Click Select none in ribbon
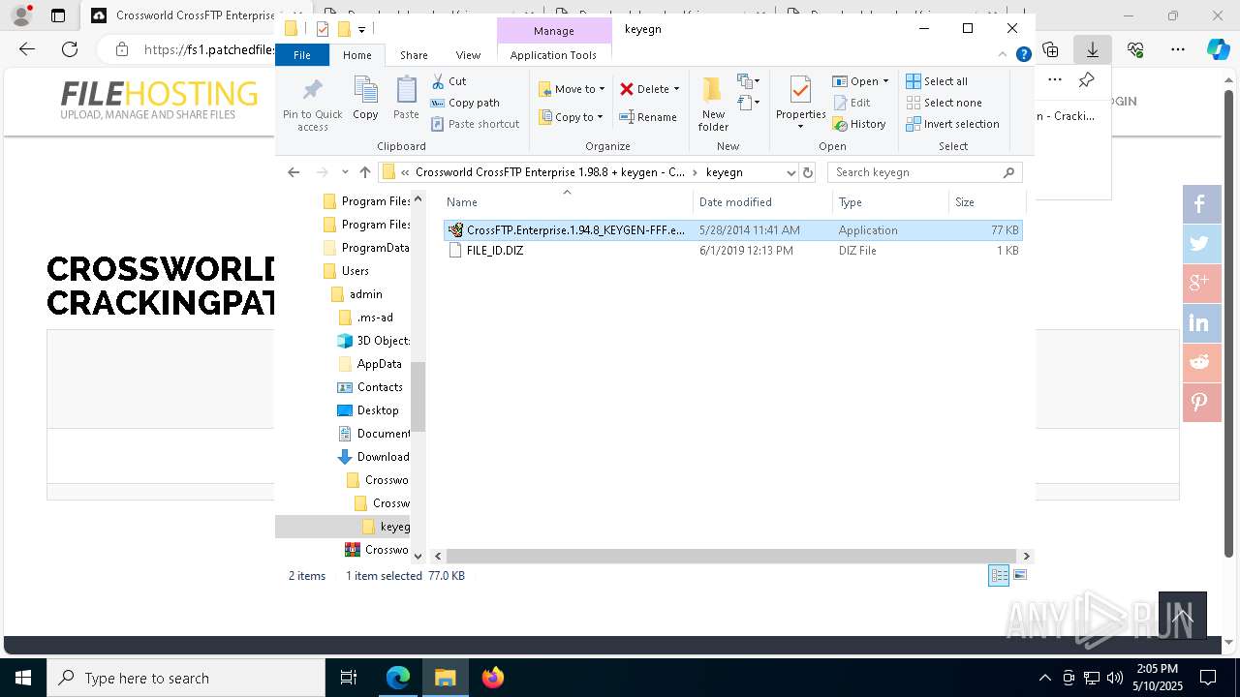Screen dimensions: 1240x697 coord(944,103)
